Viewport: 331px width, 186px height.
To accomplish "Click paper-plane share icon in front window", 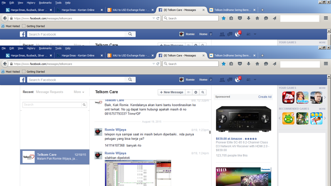I will pos(274,64).
